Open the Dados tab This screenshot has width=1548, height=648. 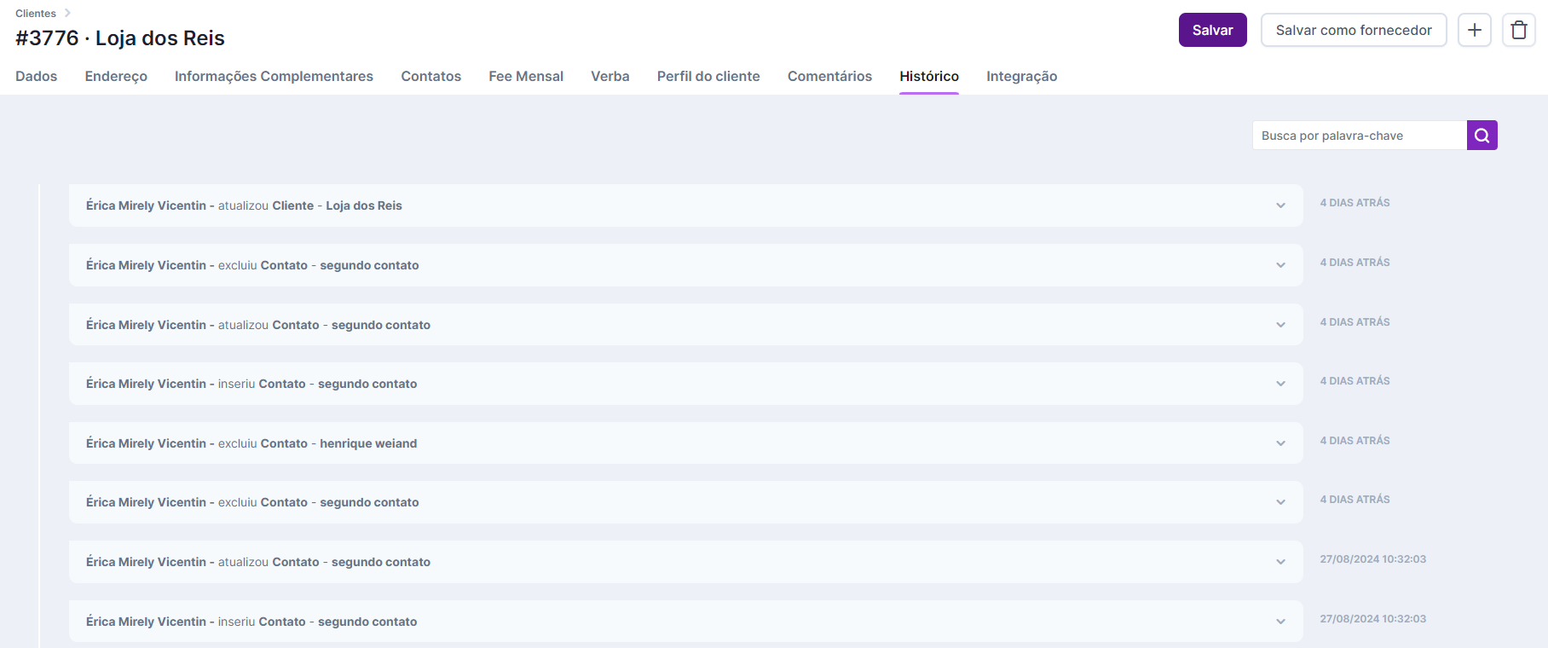tap(37, 77)
